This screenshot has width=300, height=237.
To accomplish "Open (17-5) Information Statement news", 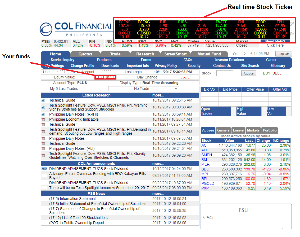I will pyautogui.click(x=72, y=199).
